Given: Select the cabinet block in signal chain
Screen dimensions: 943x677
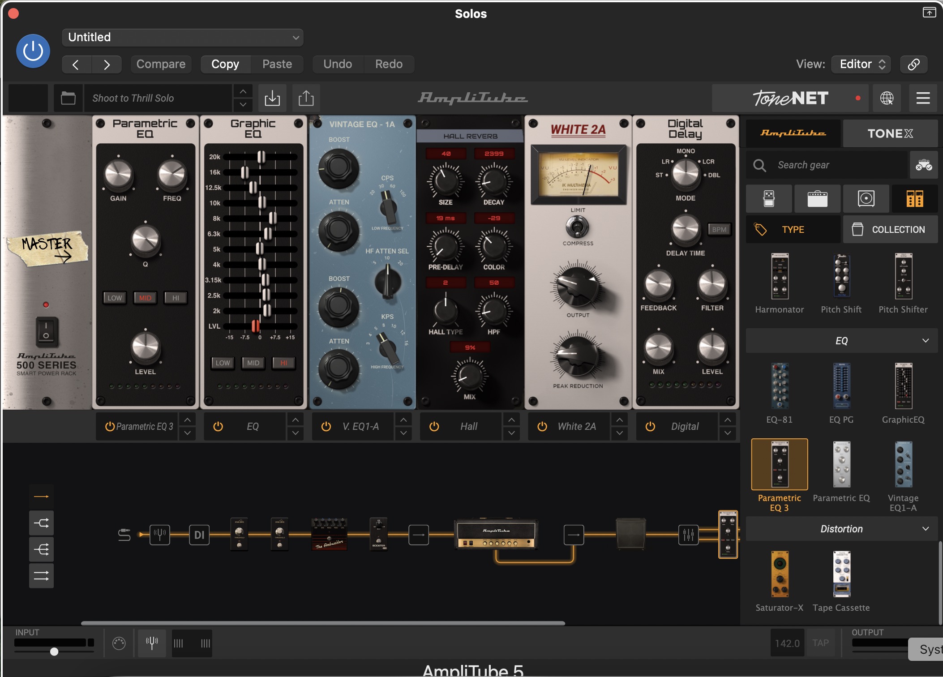Looking at the screenshot, I should [631, 534].
